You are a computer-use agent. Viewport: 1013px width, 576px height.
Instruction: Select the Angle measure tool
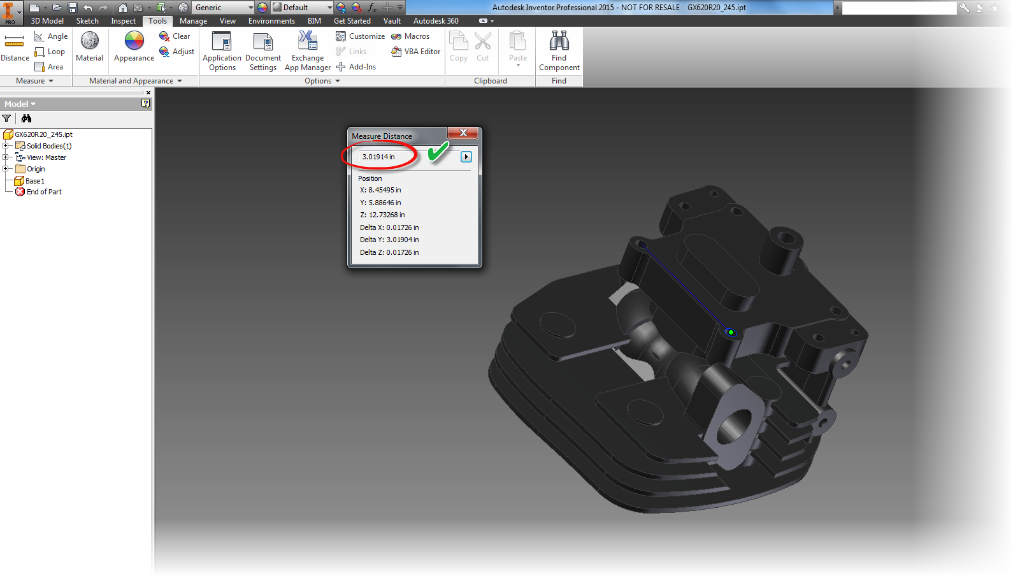pos(51,36)
